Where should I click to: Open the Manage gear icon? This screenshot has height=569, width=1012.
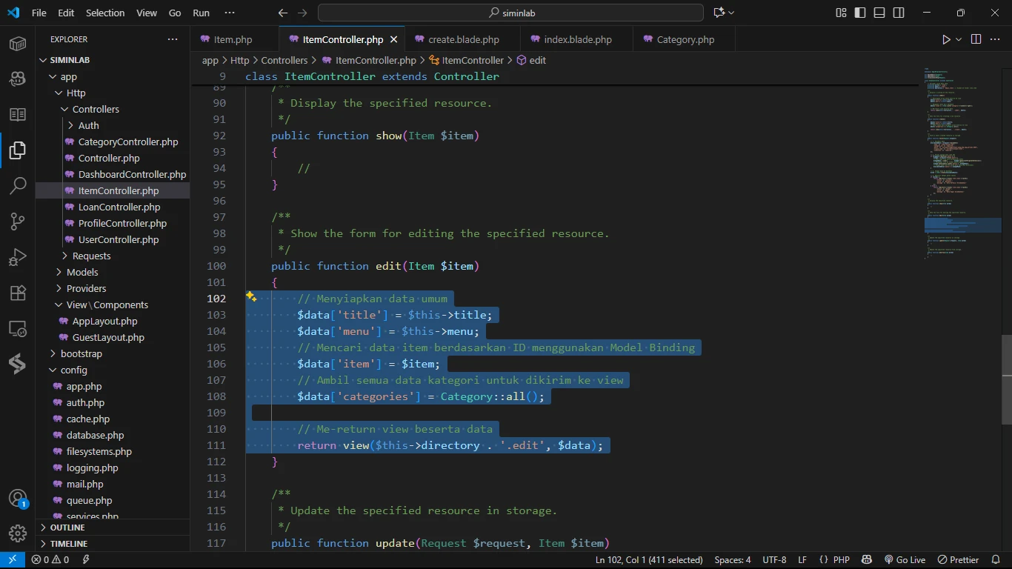tap(18, 533)
